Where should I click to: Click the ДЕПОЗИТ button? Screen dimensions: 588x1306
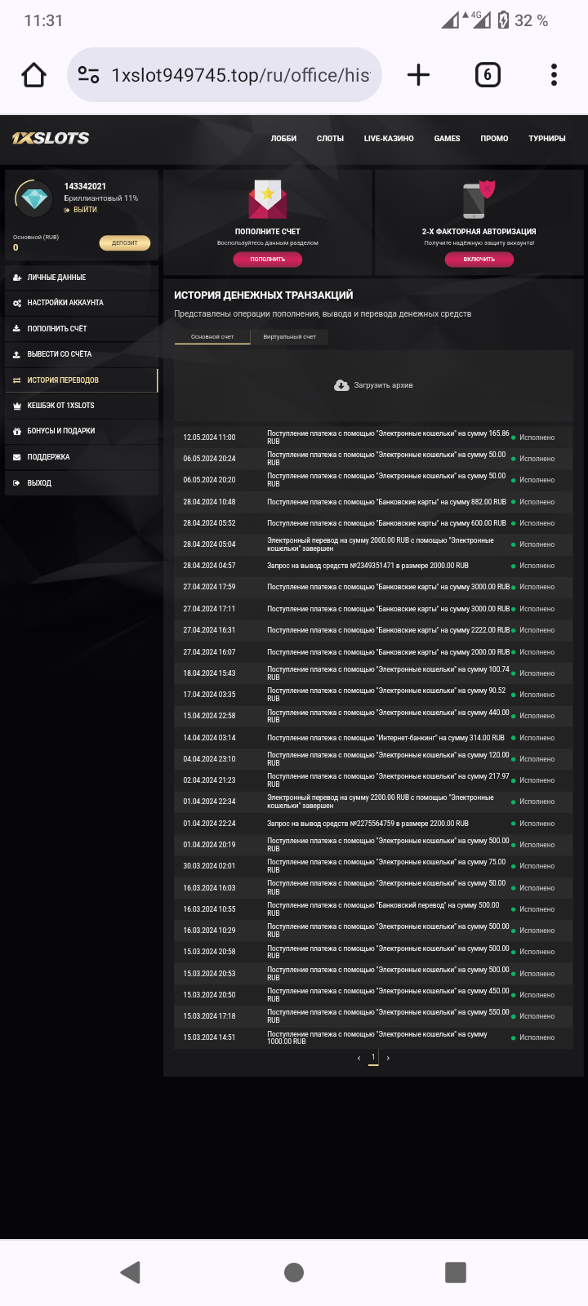pyautogui.click(x=123, y=242)
